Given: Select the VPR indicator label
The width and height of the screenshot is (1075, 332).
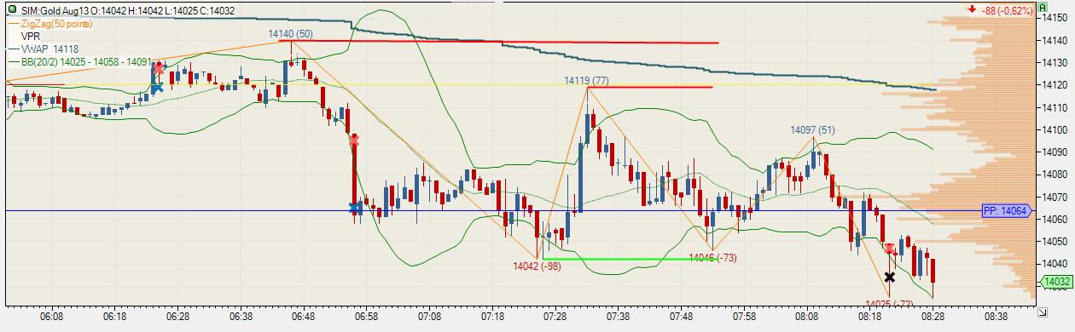Looking at the screenshot, I should tap(32, 37).
